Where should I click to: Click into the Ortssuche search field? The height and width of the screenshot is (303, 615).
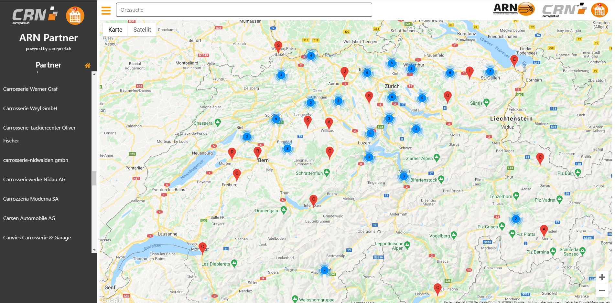tap(244, 10)
